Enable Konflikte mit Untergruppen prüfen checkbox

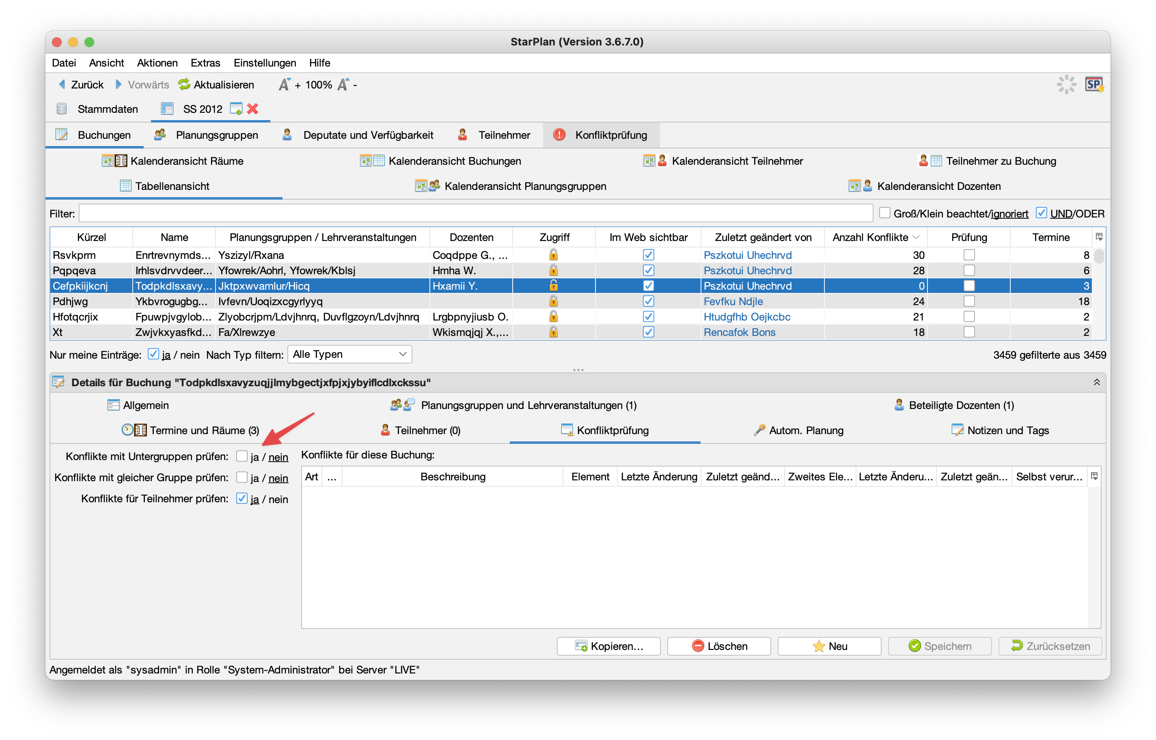tap(242, 456)
